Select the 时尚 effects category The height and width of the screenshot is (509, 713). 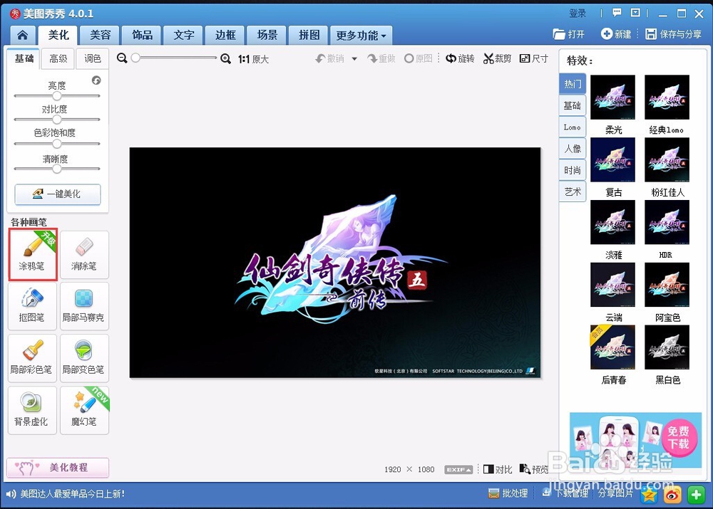(x=573, y=170)
